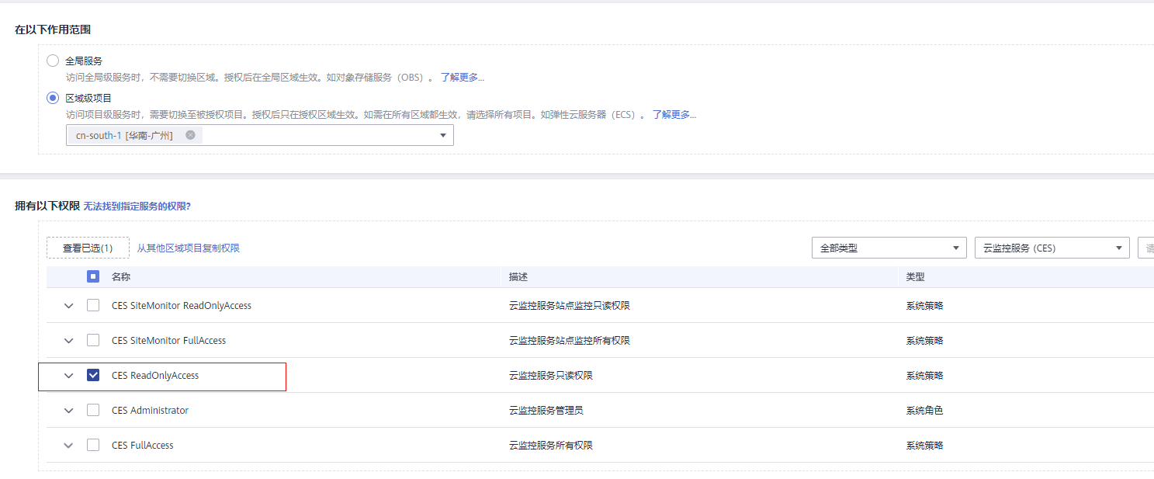
Task: Click description 云监控服务站点监控所有权限
Action: 569,341
